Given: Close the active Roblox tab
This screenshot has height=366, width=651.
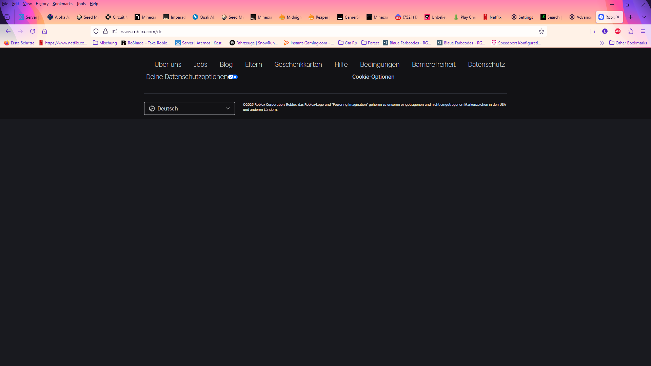Looking at the screenshot, I should pyautogui.click(x=618, y=17).
